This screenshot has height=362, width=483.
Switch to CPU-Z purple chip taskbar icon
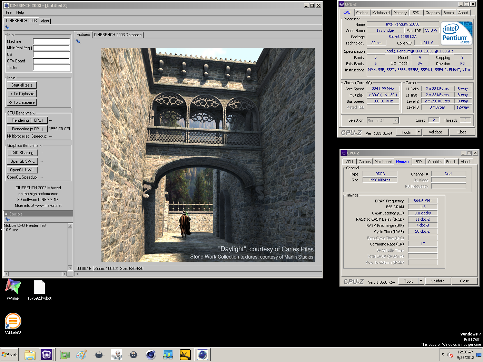(47, 355)
